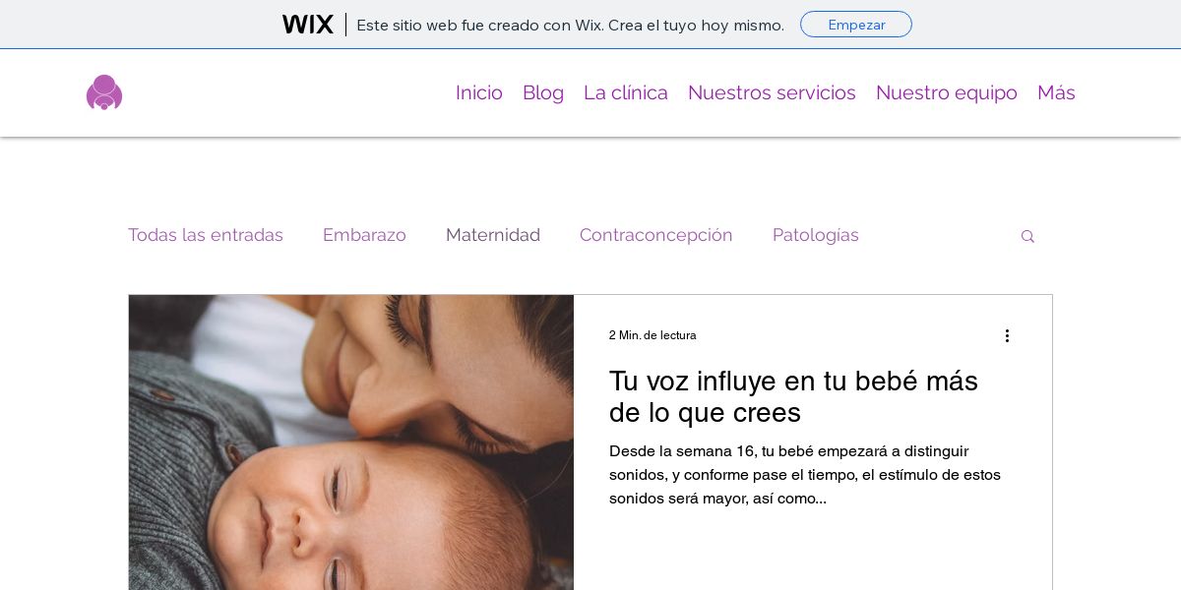The image size is (1181, 590).
Task: Filter posts by Maternidad
Action: (493, 235)
